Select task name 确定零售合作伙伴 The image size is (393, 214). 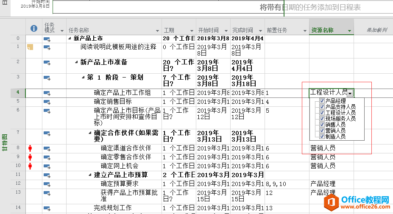126,157
